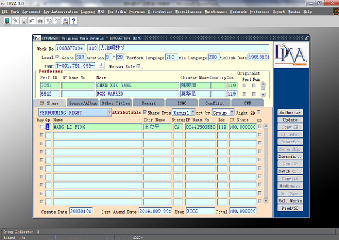Screen dimensions: 339x240
Task: Click the insert record plus icon
Action: pos(49,21)
